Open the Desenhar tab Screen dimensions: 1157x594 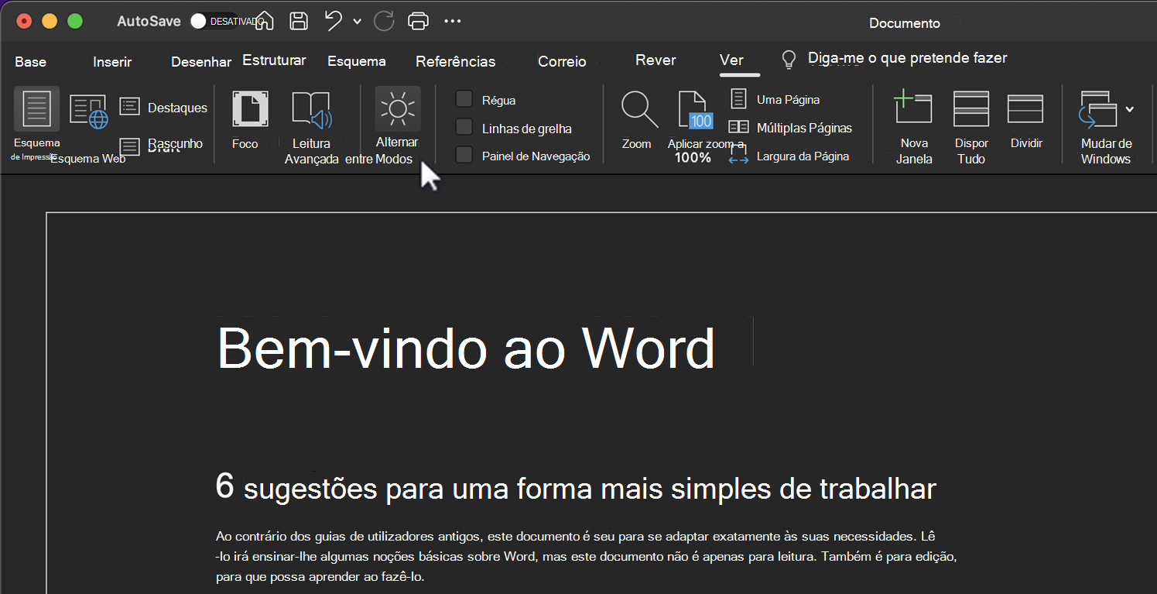201,62
